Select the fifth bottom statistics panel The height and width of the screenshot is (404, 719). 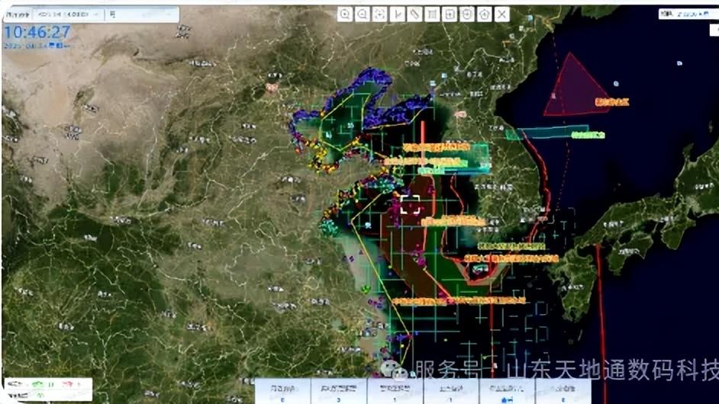coord(507,391)
